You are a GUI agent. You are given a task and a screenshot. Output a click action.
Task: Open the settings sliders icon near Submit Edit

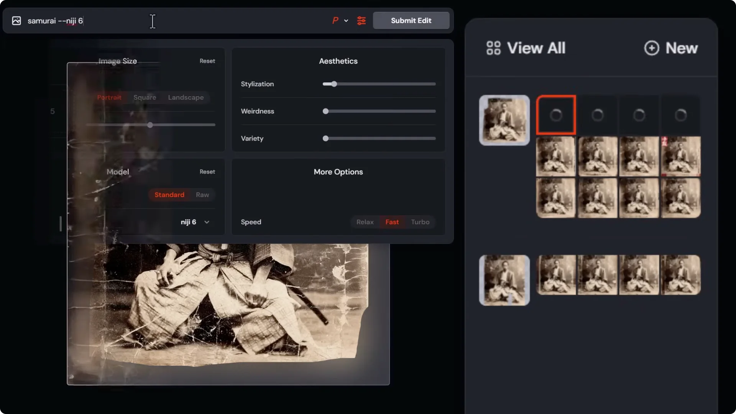[361, 21]
